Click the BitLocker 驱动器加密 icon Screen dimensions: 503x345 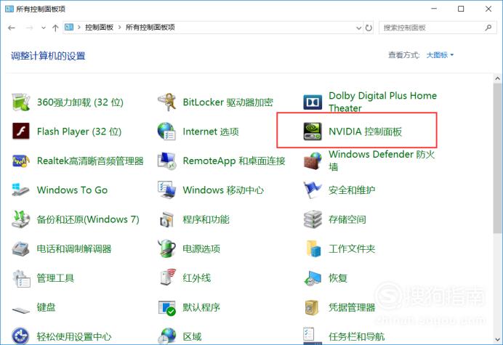pos(166,102)
